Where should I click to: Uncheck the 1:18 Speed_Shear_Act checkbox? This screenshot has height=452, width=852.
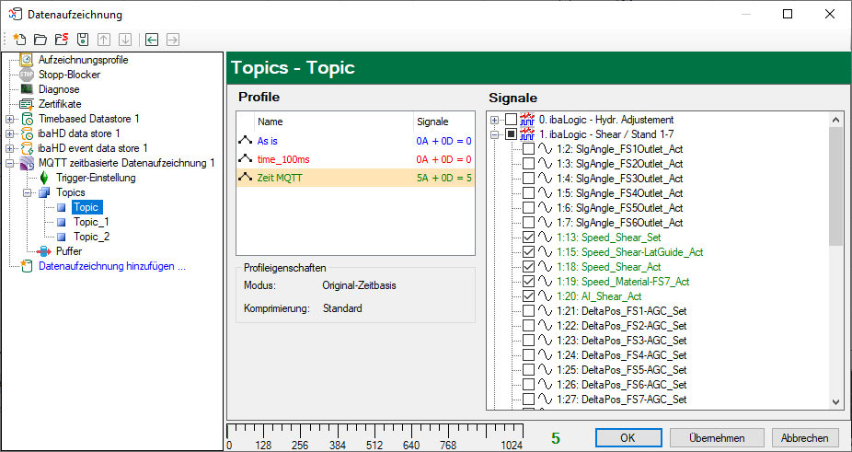click(x=528, y=267)
